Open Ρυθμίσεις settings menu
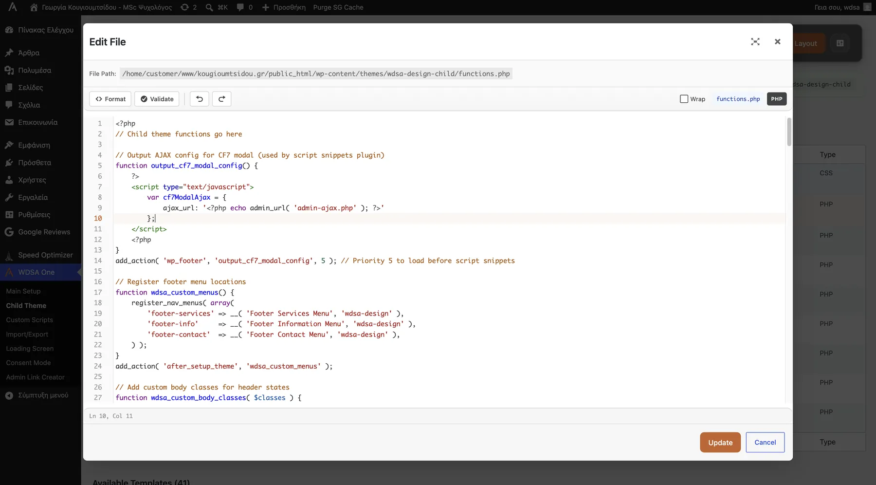This screenshot has width=876, height=485. coord(40,215)
